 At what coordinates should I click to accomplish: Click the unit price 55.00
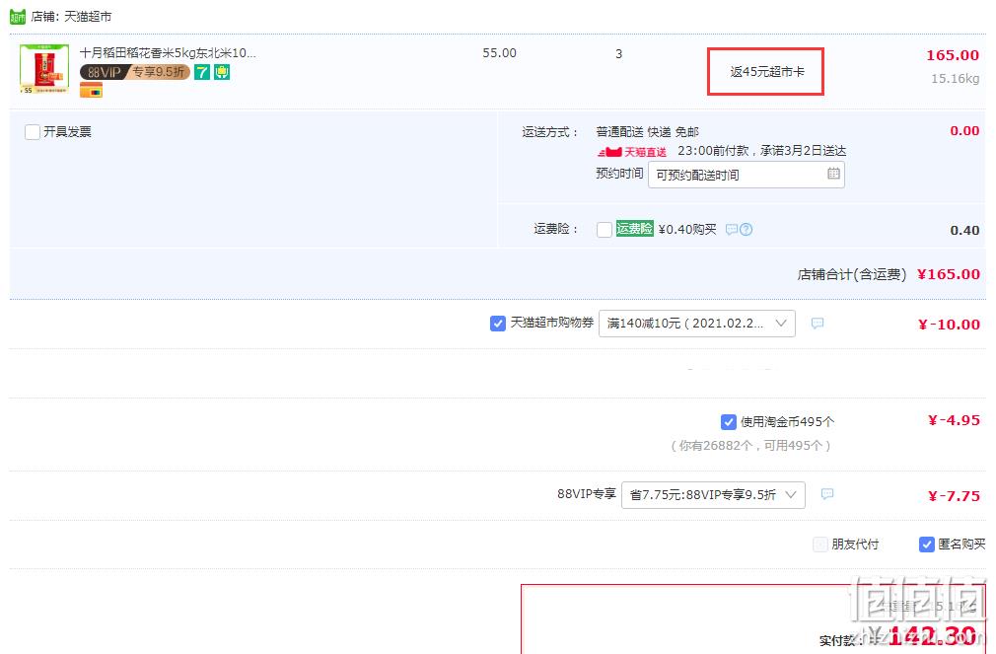coord(499,53)
